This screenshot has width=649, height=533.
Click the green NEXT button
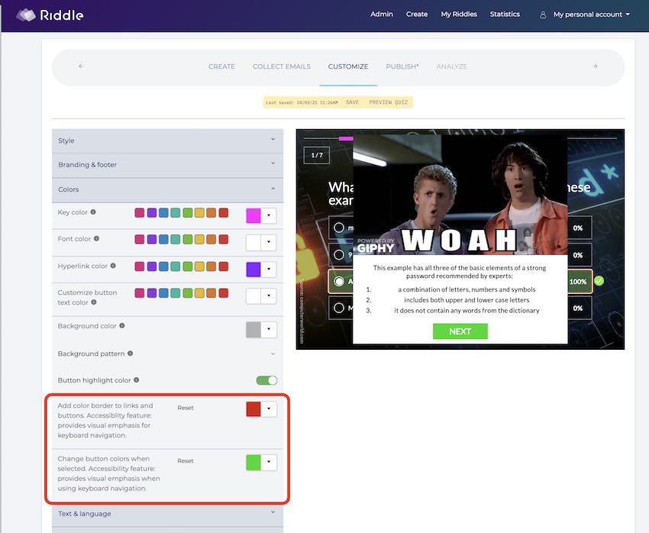click(460, 331)
